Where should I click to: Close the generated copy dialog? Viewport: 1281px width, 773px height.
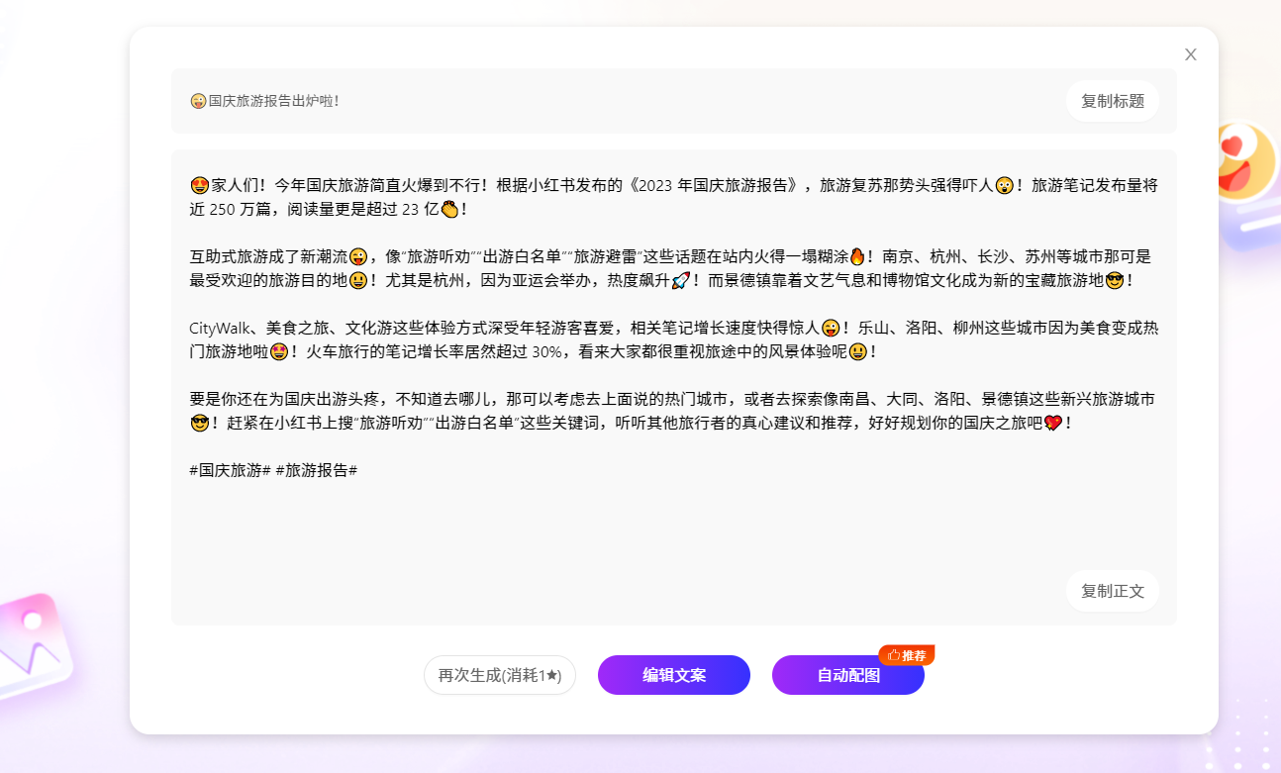(1190, 54)
